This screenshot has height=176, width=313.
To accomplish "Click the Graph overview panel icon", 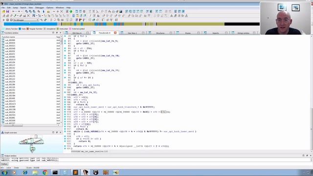I will coord(2,132).
